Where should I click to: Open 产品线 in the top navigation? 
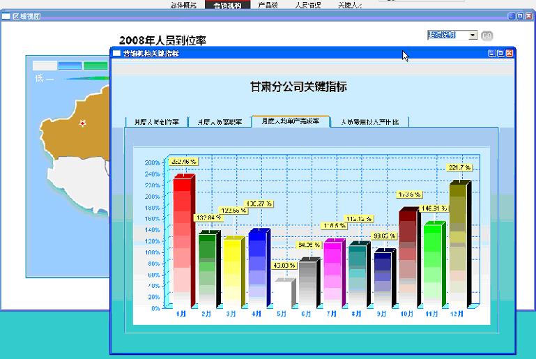click(268, 5)
